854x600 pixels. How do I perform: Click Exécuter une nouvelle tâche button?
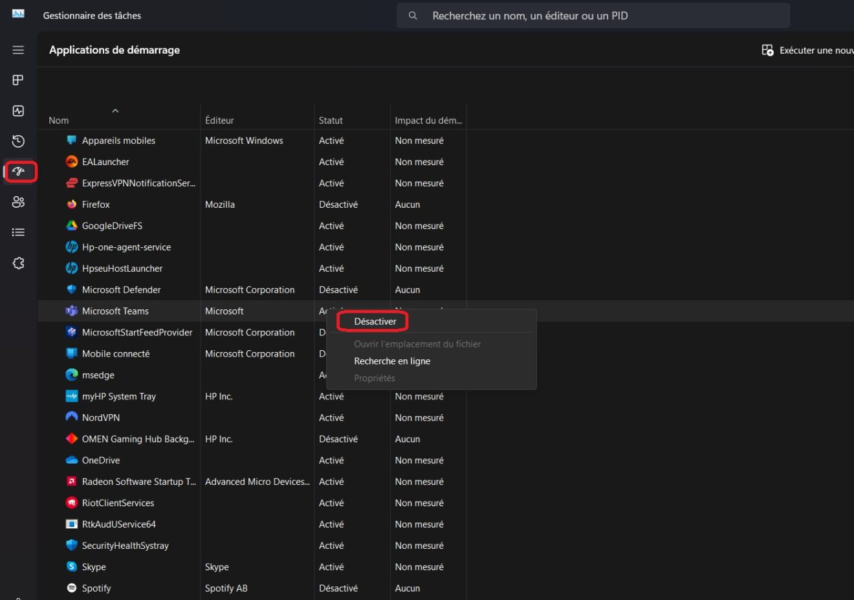[809, 50]
